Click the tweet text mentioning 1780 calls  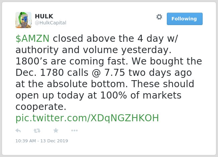tap(104, 72)
